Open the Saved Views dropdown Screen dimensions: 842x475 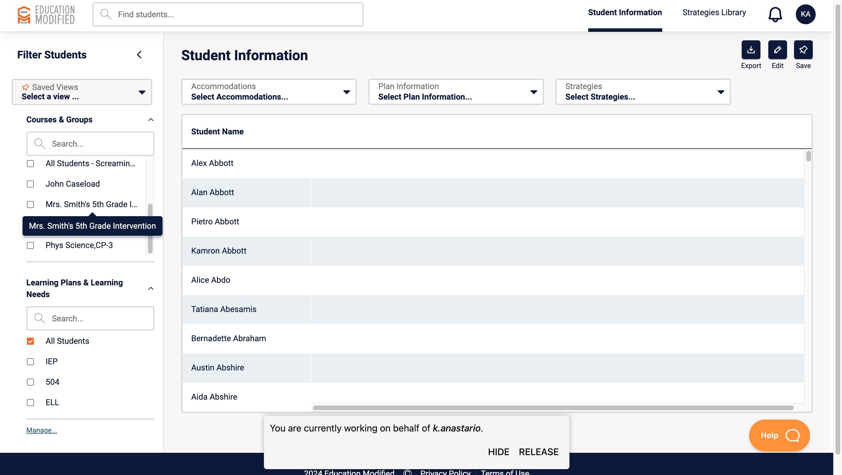click(82, 92)
